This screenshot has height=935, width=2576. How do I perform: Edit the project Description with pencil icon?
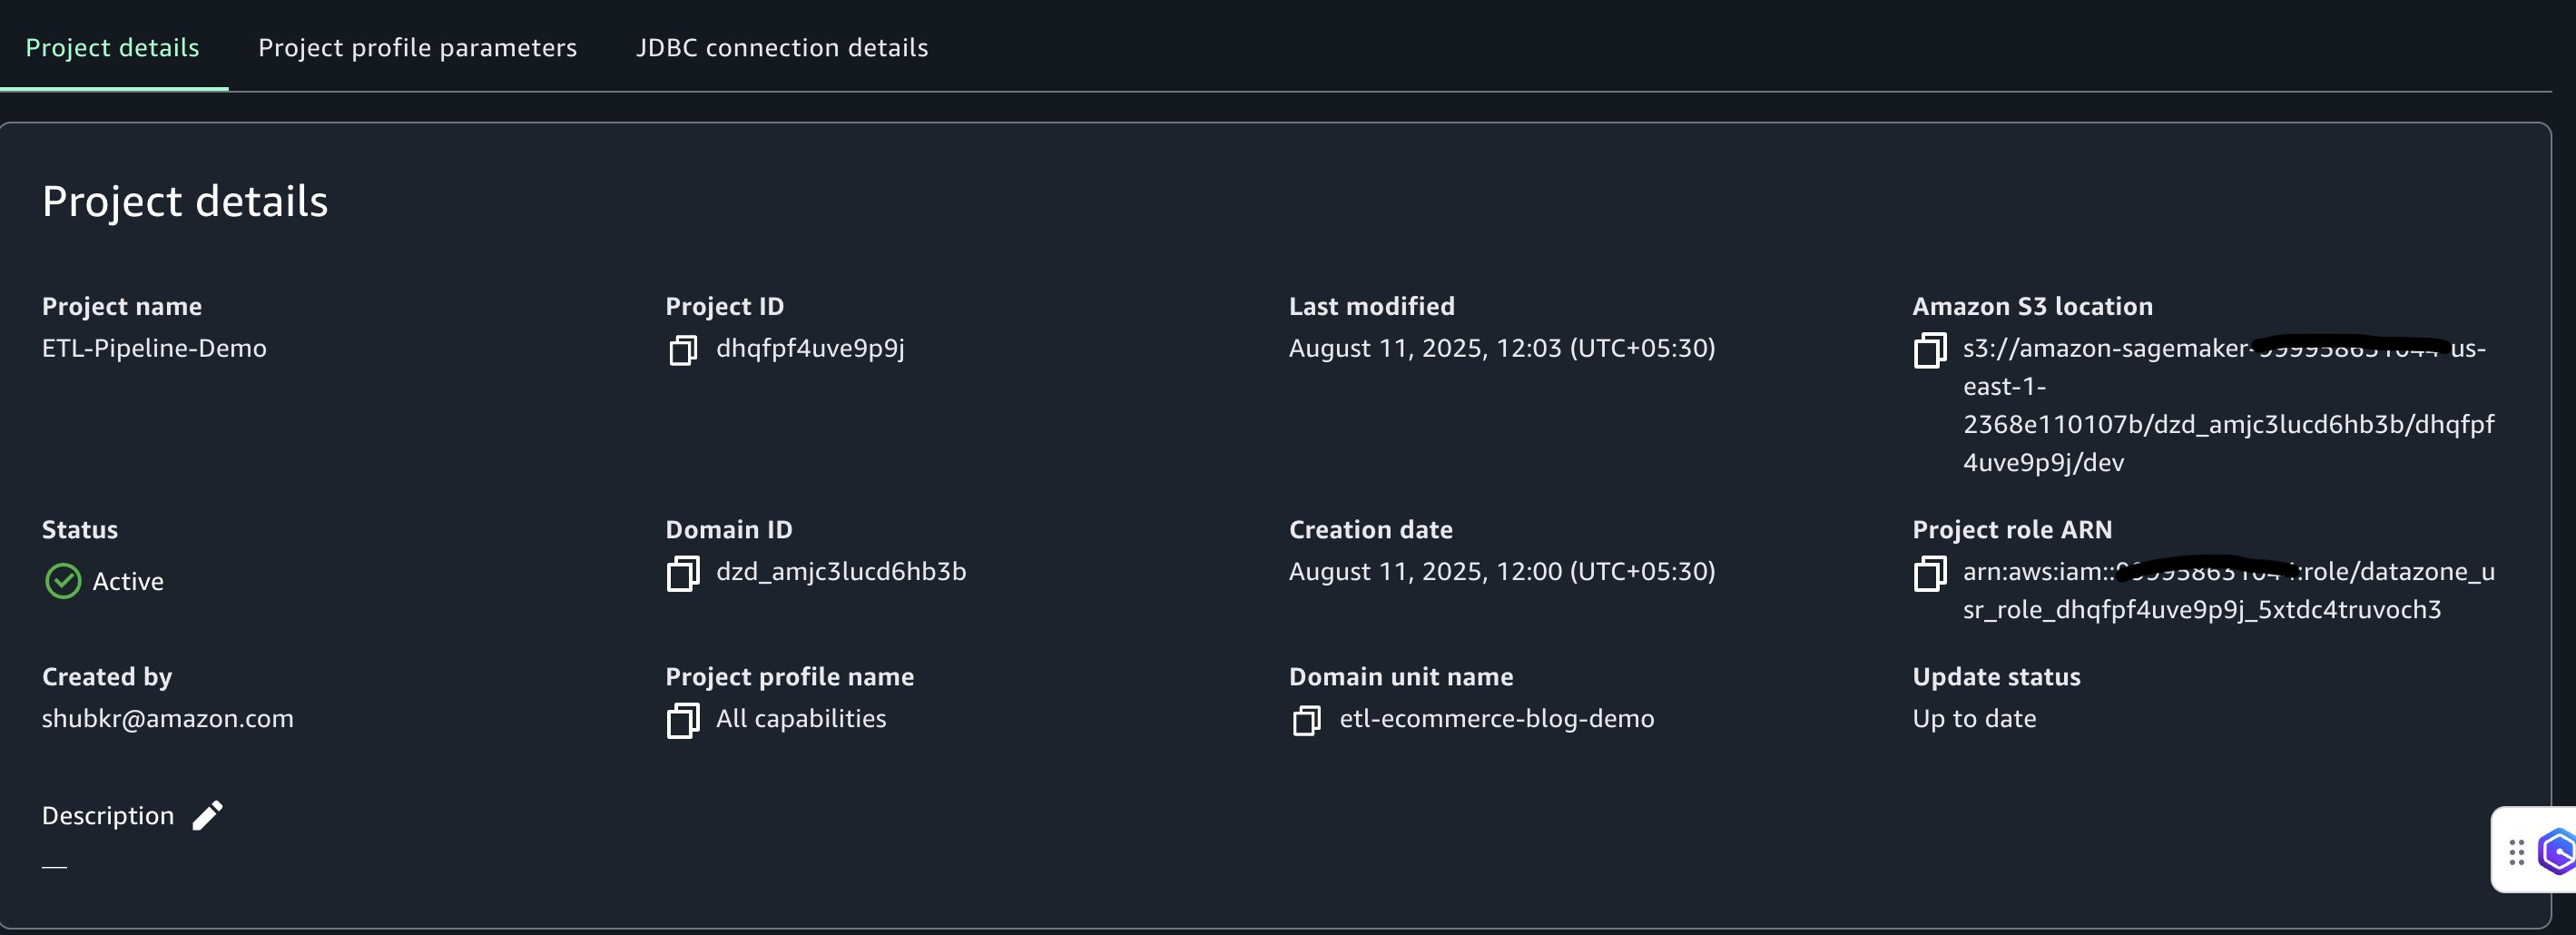tap(207, 816)
